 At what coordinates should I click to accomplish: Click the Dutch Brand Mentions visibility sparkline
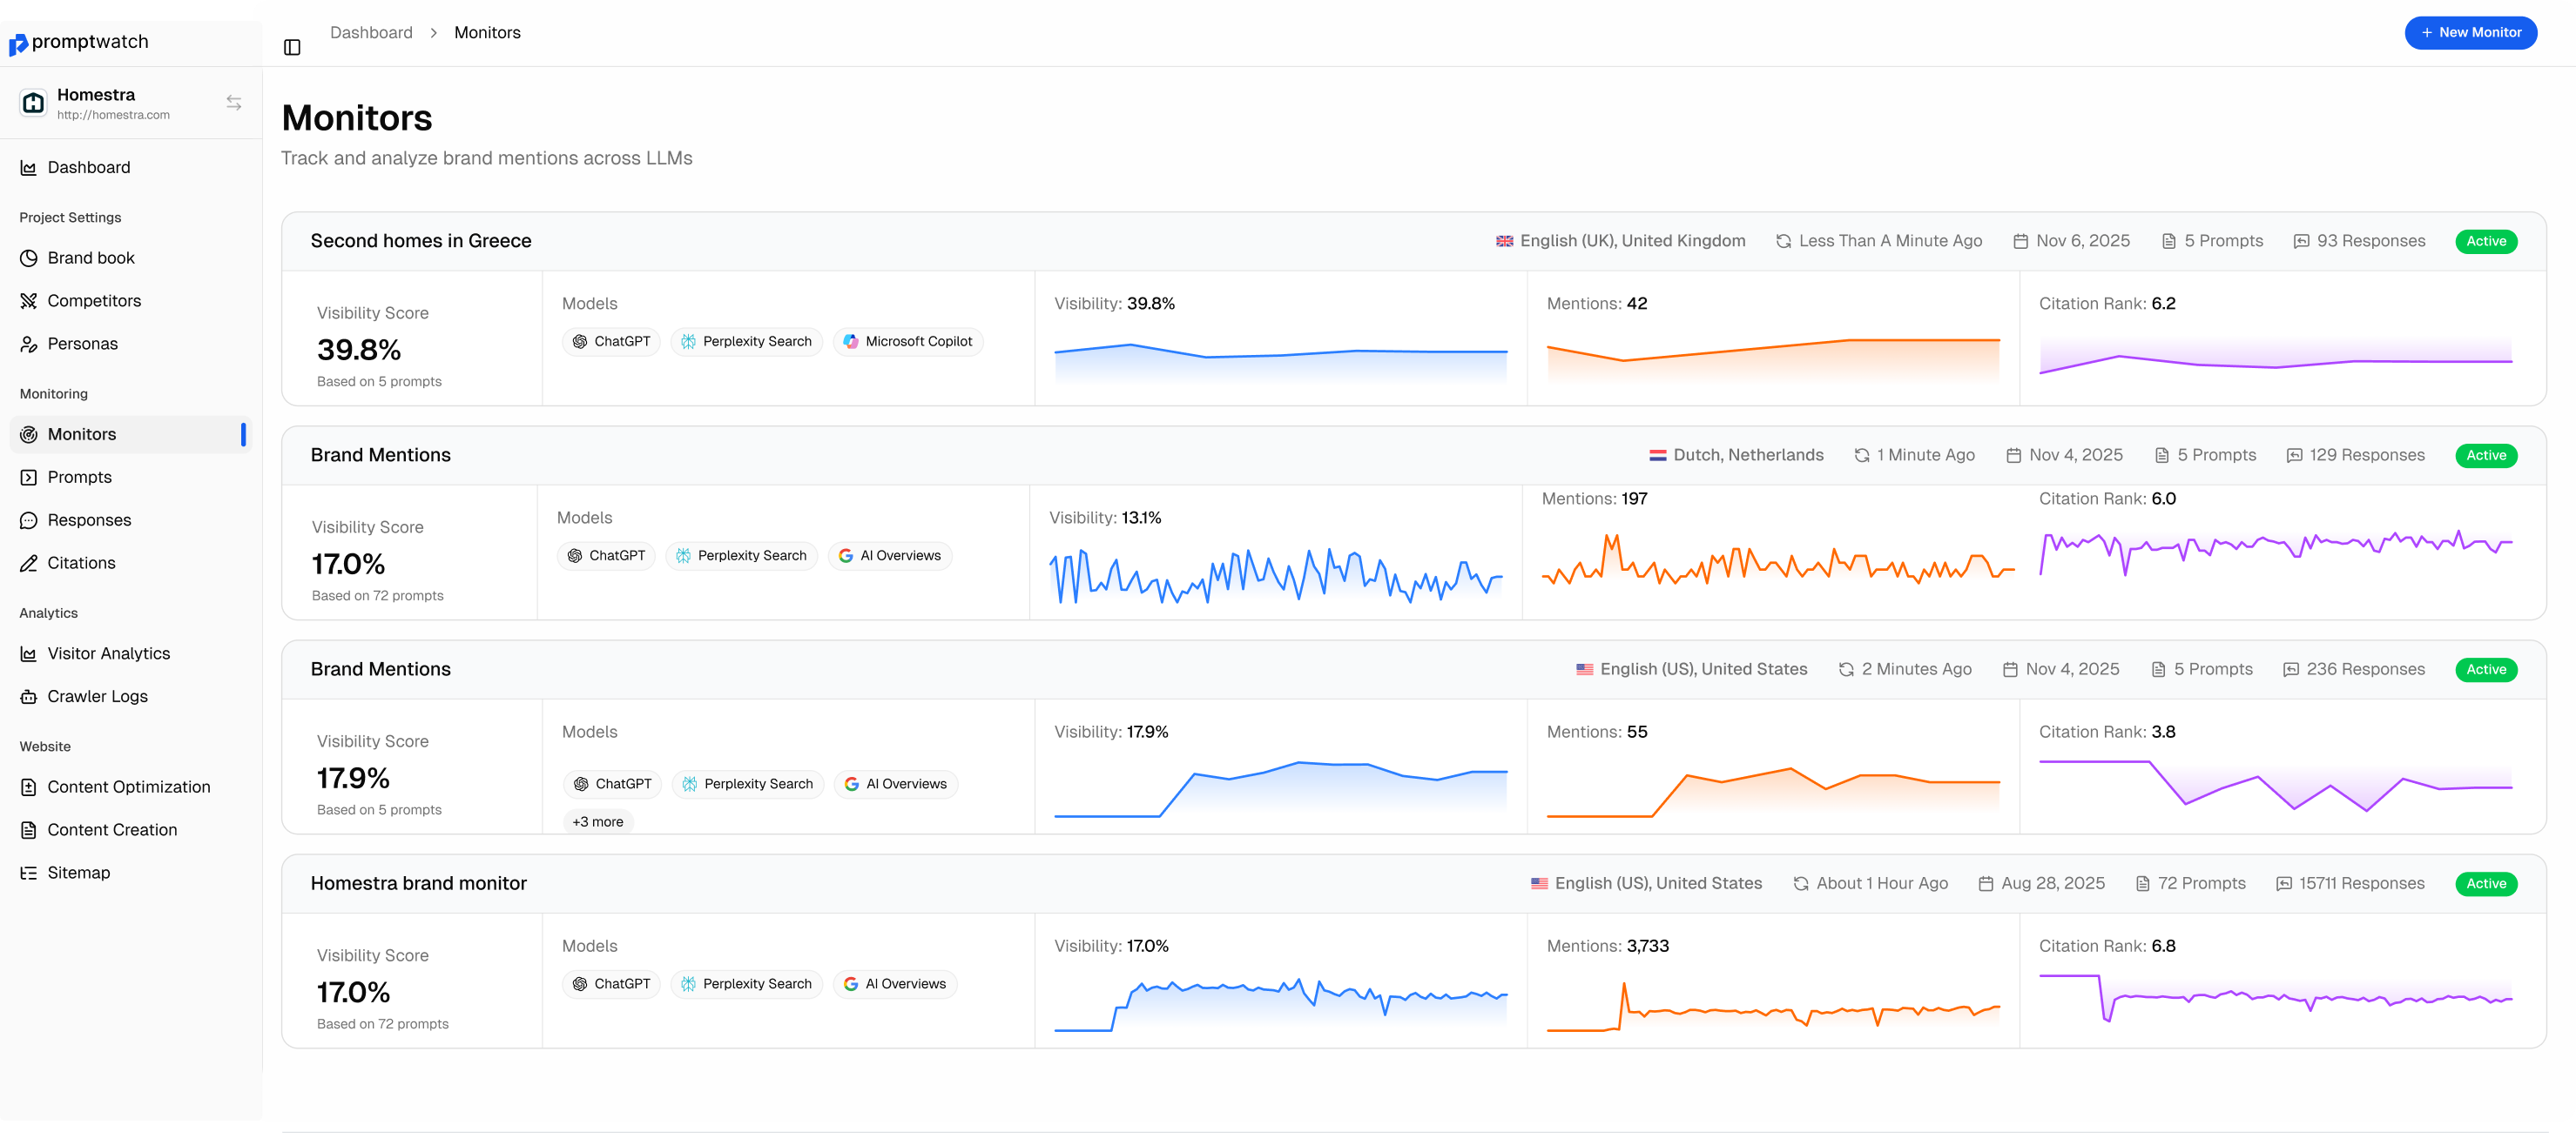[1275, 575]
